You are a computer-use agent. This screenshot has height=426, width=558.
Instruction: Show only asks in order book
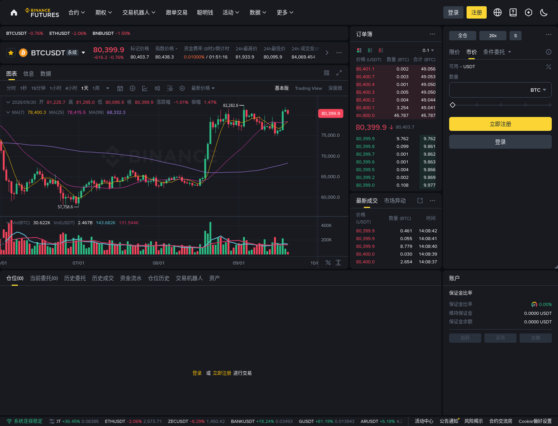coord(381,50)
